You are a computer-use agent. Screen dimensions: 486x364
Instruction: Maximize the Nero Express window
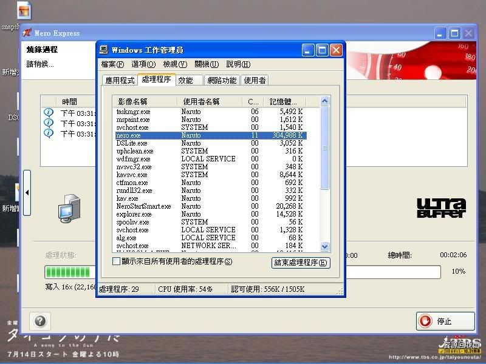click(x=454, y=33)
